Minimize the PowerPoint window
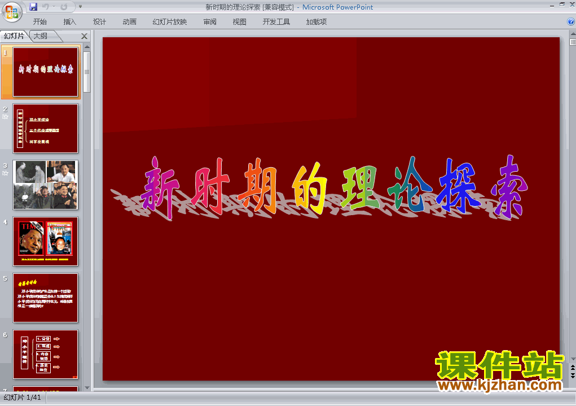This screenshot has height=406, width=576. tap(552, 6)
